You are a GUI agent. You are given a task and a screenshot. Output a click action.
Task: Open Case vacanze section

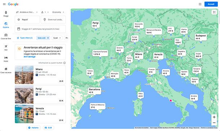point(6,71)
